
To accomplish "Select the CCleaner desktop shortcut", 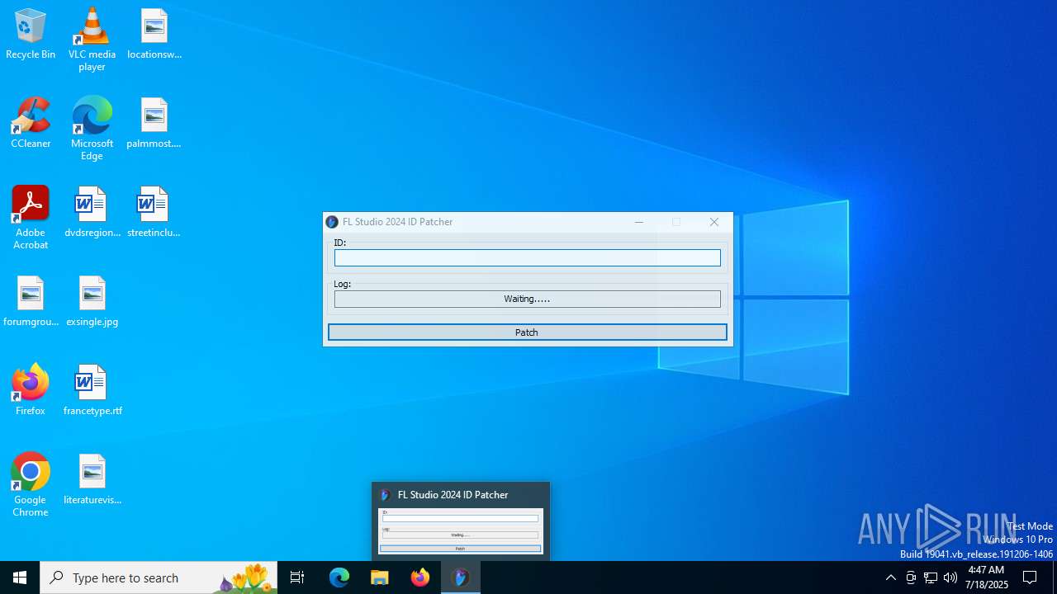I will point(31,124).
